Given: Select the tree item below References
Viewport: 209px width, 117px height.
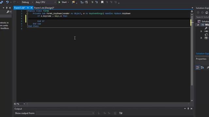Looking at the screenshot, I should [206, 35].
